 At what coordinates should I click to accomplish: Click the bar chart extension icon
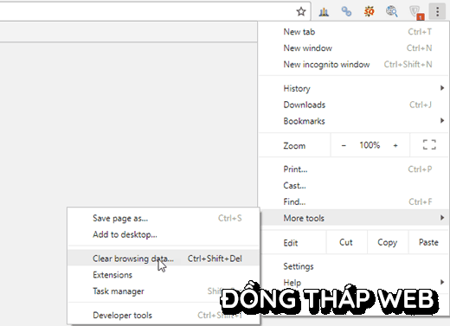pyautogui.click(x=324, y=12)
